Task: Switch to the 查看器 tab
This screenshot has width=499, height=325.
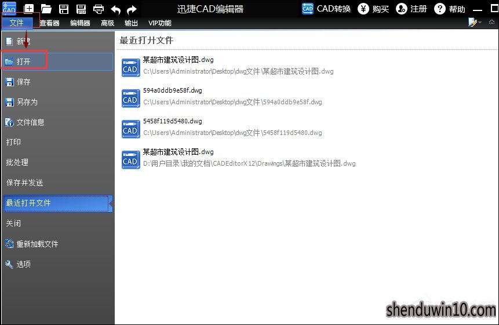Action: point(50,23)
